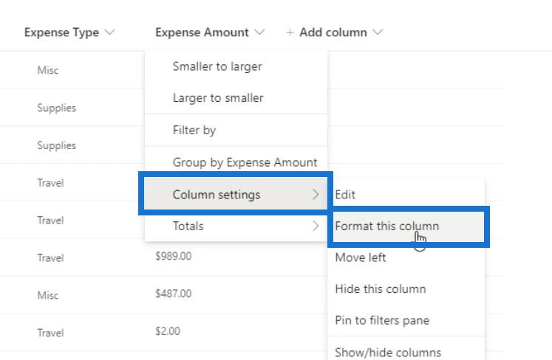
Task: Select Edit in column settings submenu
Action: pos(406,195)
